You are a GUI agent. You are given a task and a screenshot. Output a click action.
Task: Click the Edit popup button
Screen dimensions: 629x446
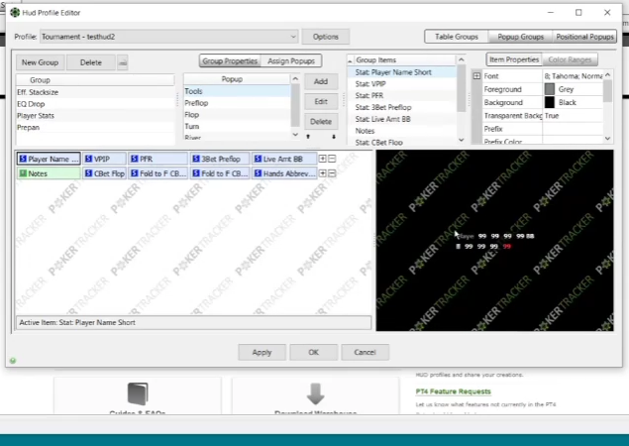tap(321, 101)
